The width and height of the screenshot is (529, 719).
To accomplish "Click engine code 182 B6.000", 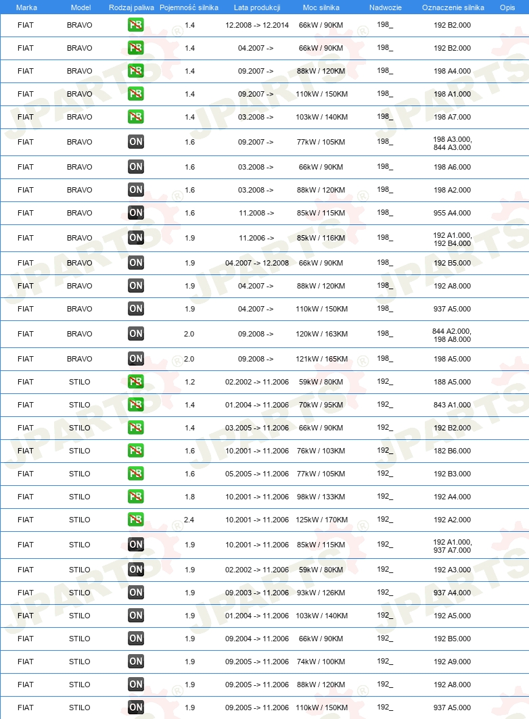I will [x=453, y=451].
